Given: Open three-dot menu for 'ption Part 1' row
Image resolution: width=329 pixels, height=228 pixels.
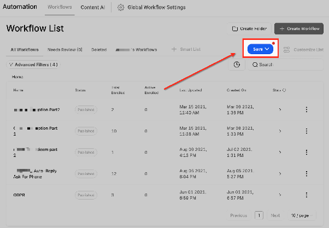Looking at the screenshot, I should [307, 131].
